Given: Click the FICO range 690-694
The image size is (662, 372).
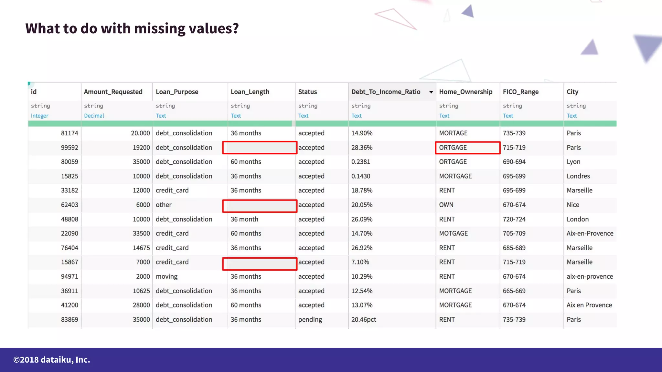Looking at the screenshot, I should point(514,162).
